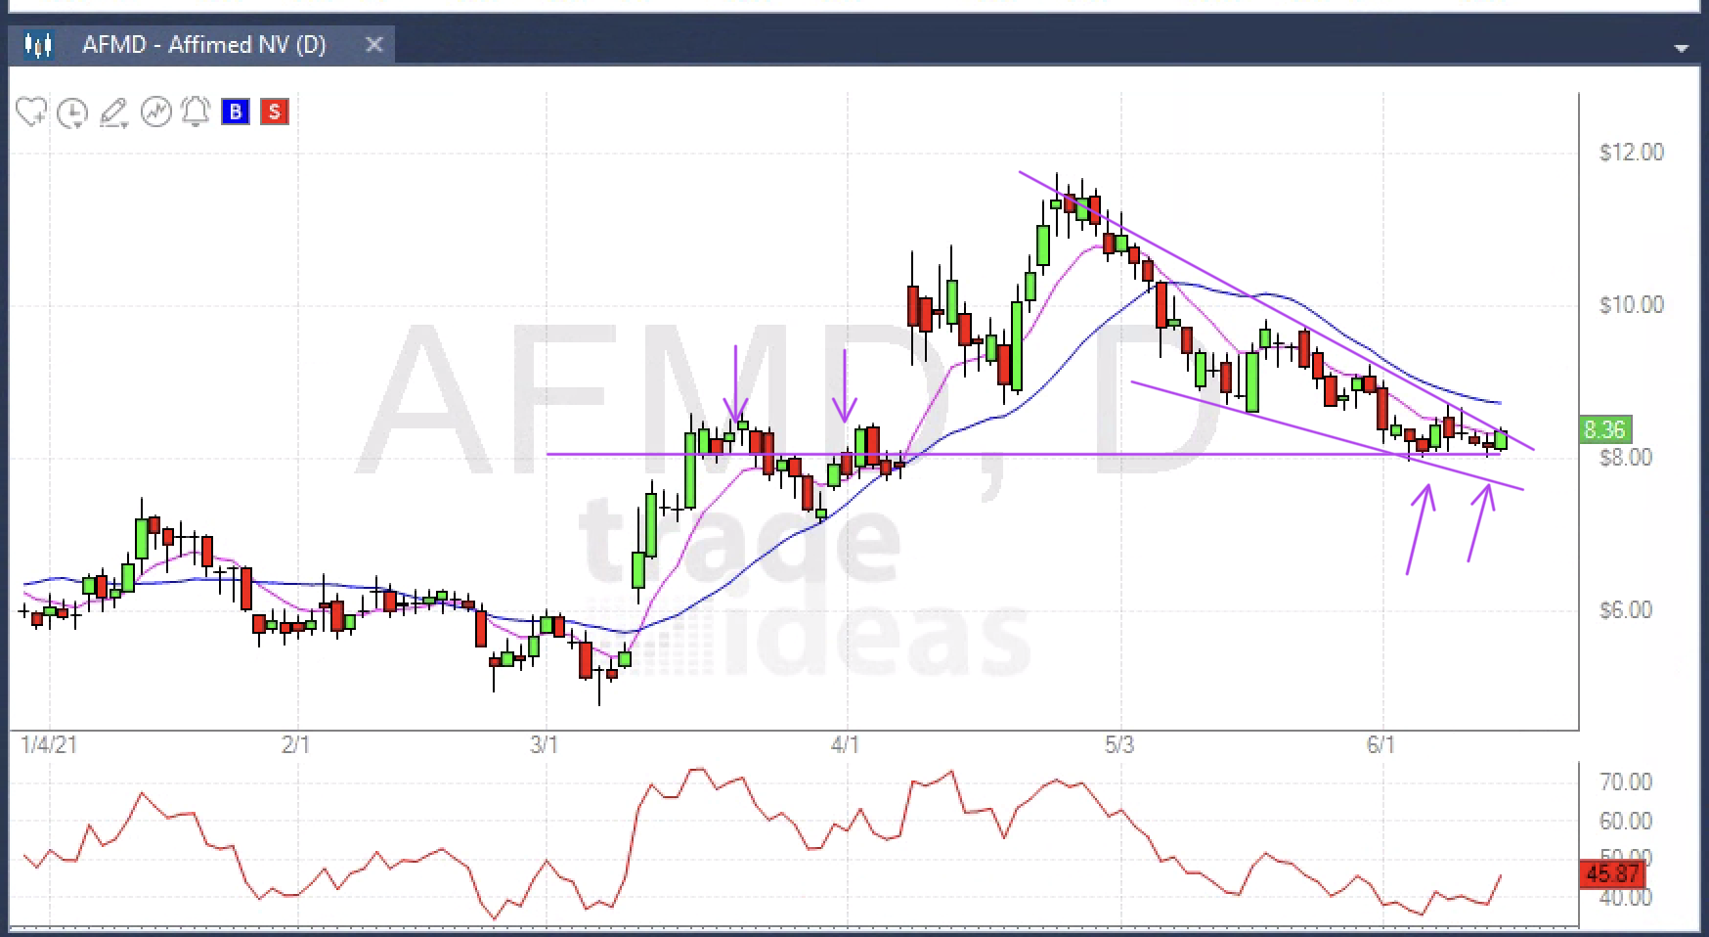Click the 6/1 date axis label

click(x=1380, y=745)
